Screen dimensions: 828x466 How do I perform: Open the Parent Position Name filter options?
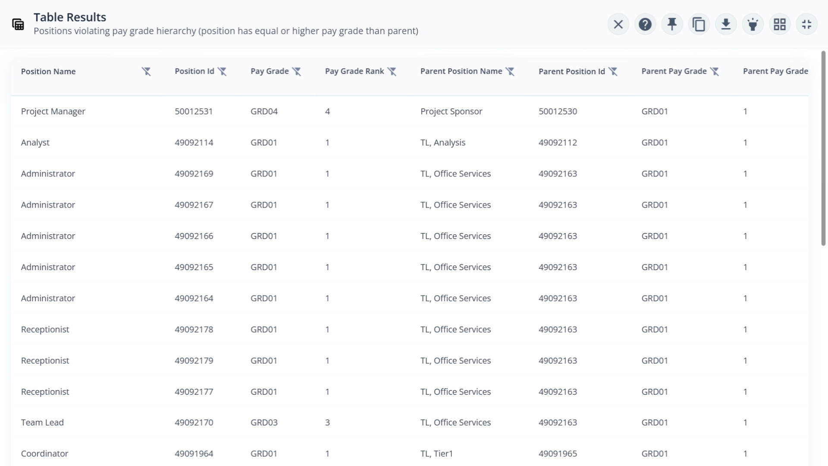511,71
